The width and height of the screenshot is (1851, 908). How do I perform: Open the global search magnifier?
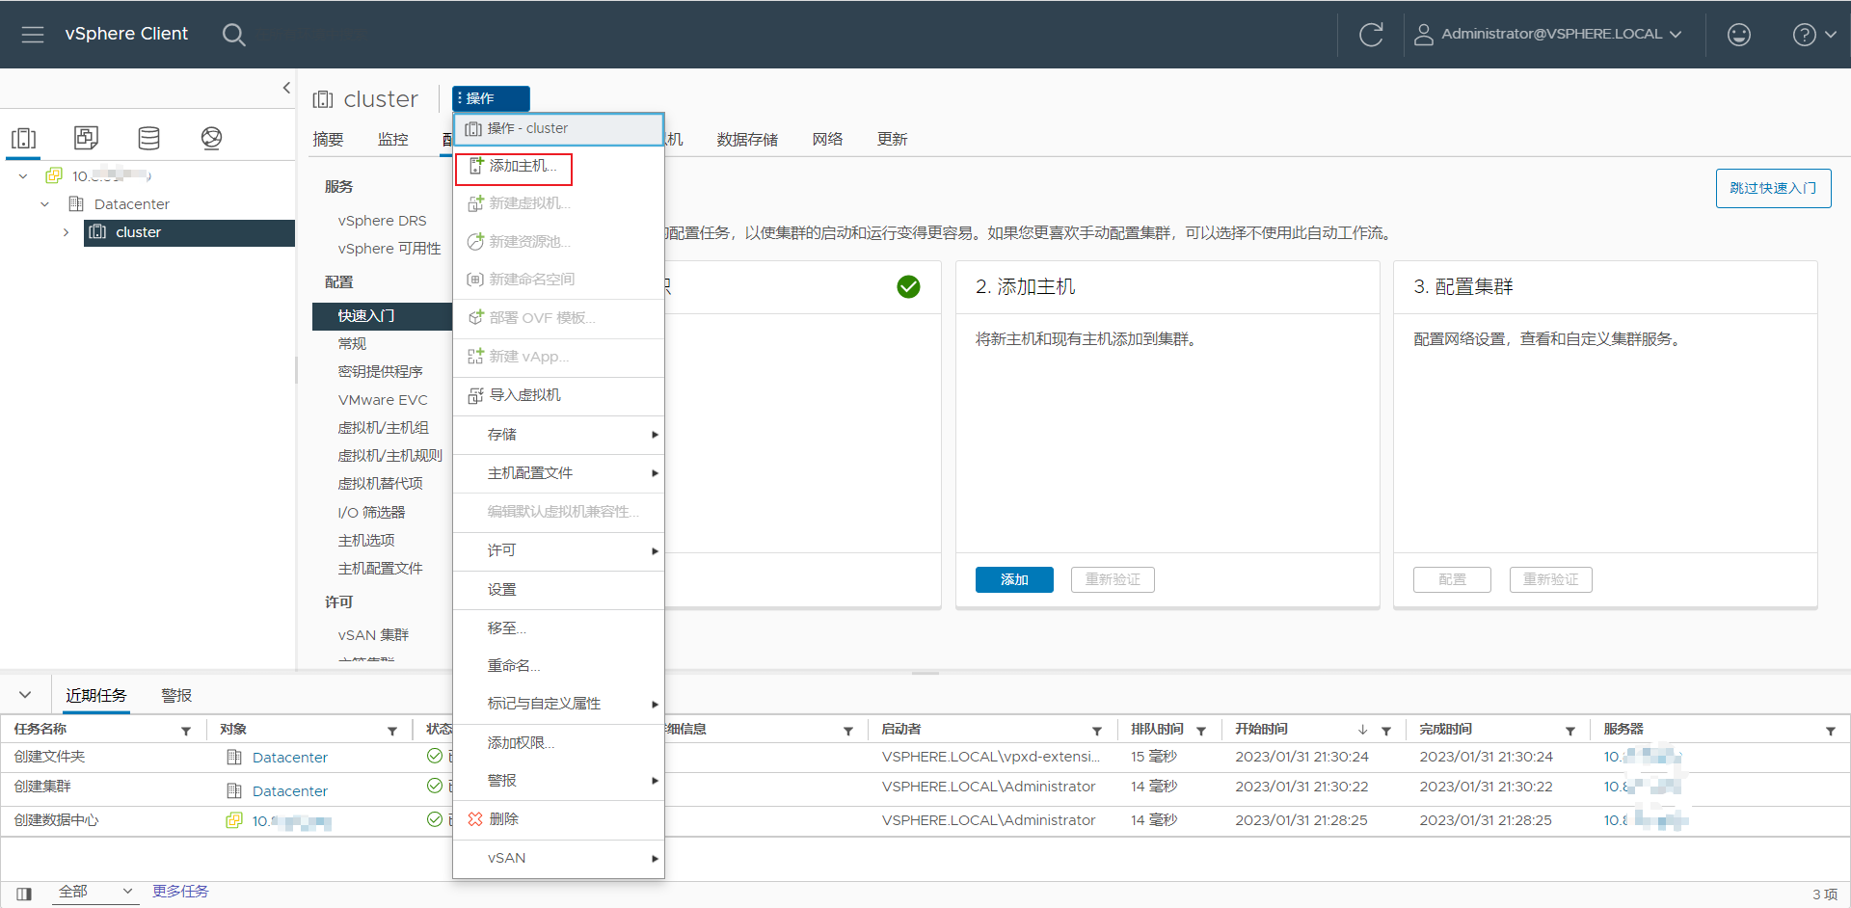[233, 34]
